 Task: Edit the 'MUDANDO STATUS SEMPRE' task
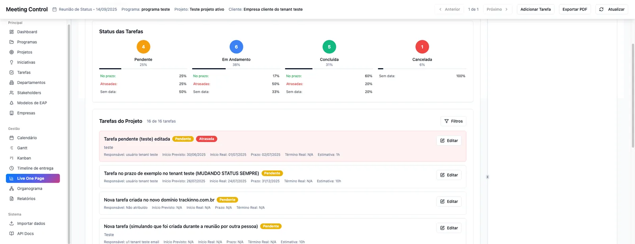click(449, 175)
